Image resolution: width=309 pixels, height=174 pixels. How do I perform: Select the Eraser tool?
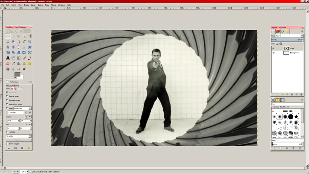[8, 63]
